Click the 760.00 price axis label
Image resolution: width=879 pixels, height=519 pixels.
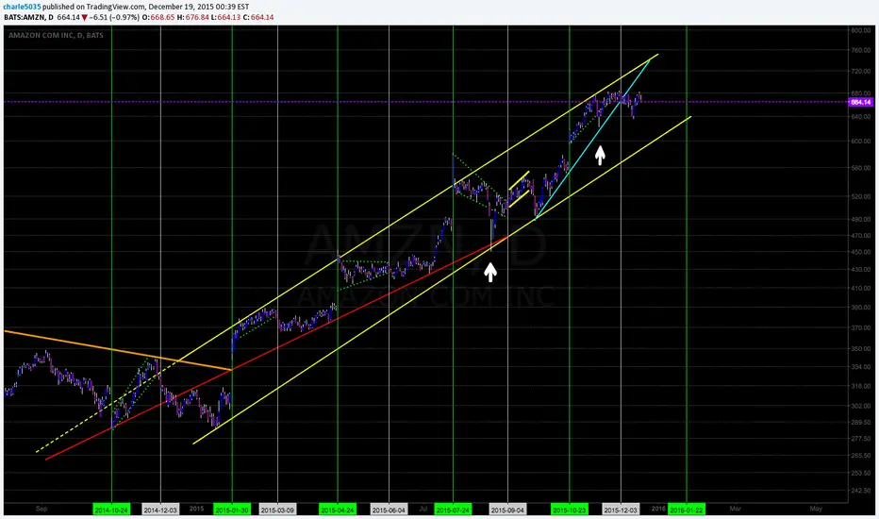tap(860, 50)
